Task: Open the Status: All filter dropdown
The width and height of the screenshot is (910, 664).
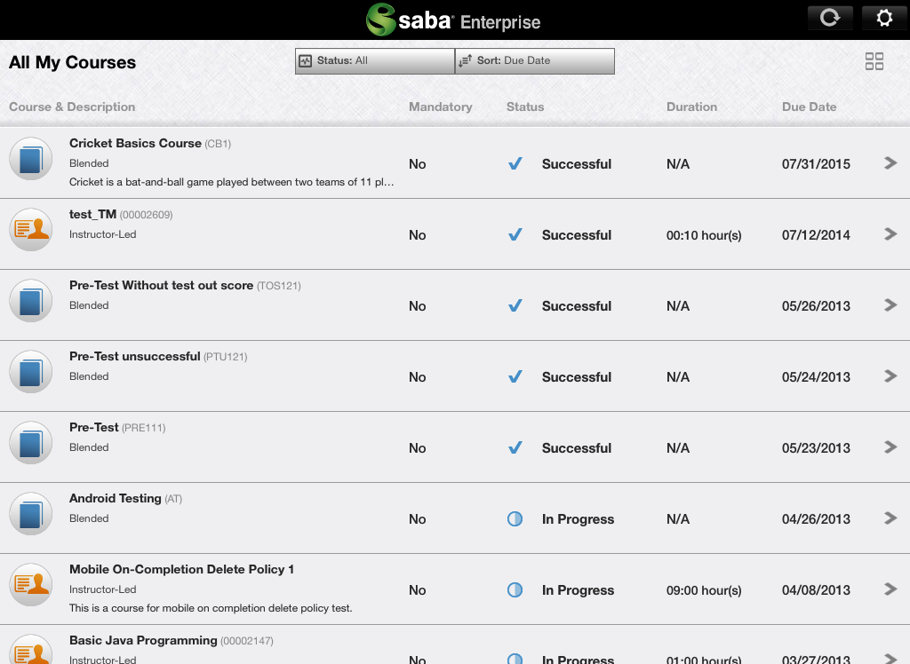Action: tap(375, 61)
